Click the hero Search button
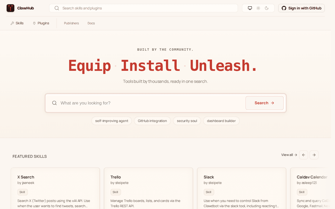The width and height of the screenshot is (335, 209). [265, 103]
